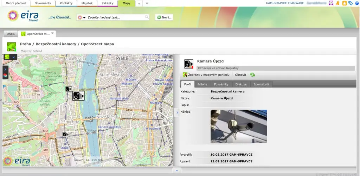The width and height of the screenshot is (360, 176).
Task: Click the blue tags icon
Action: (x=351, y=3)
